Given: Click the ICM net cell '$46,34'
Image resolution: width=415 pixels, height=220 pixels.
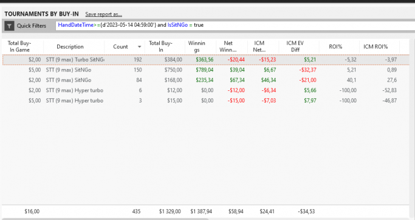Looking at the screenshot, I should 269,80.
